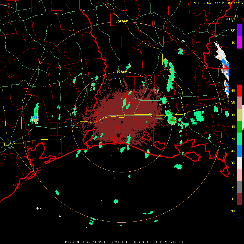Click the HYDROMETEOR CLASSIFICATION title text
The width and height of the screenshot is (244, 244).
click(95, 242)
